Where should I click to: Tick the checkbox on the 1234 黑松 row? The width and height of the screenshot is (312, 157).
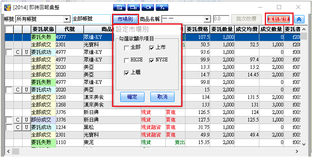[x=9, y=127]
